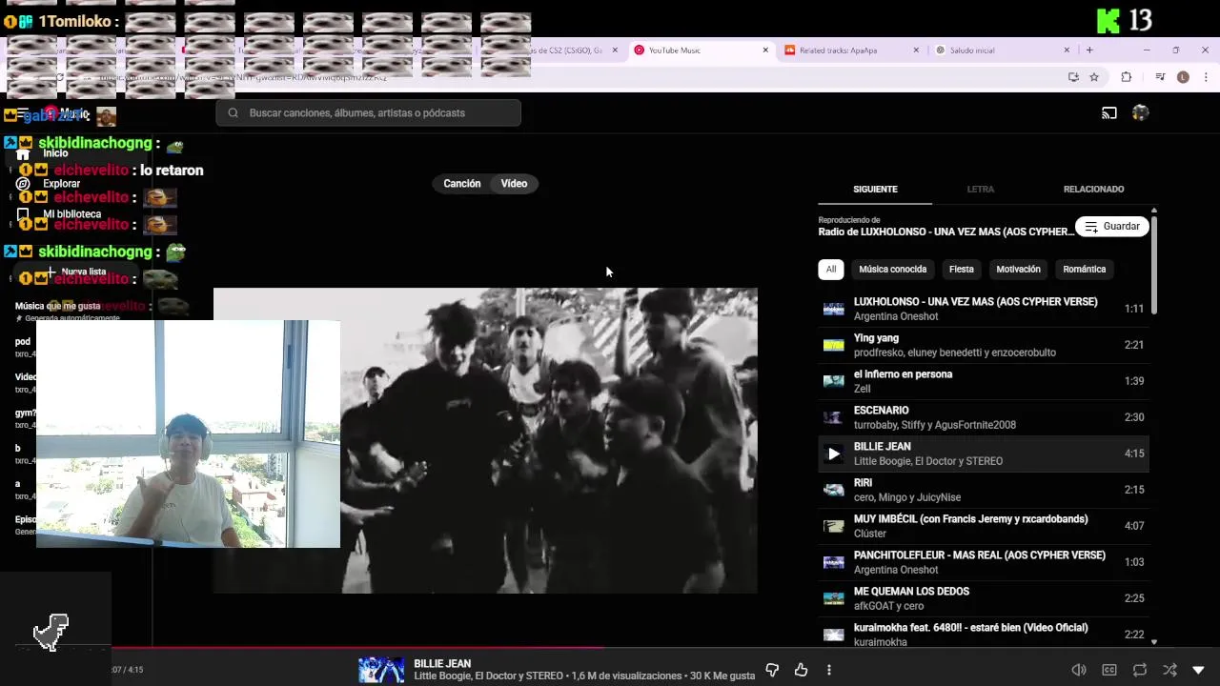The width and height of the screenshot is (1220, 686).
Task: Click the queue scrollbar down arrow
Action: coord(1154,642)
